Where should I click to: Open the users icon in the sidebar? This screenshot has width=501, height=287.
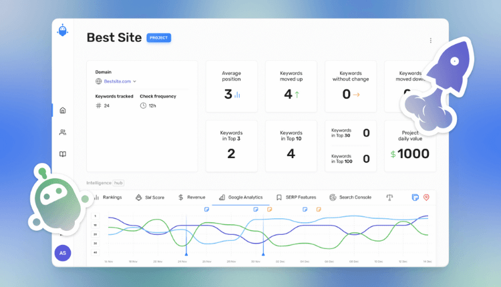[63, 132]
